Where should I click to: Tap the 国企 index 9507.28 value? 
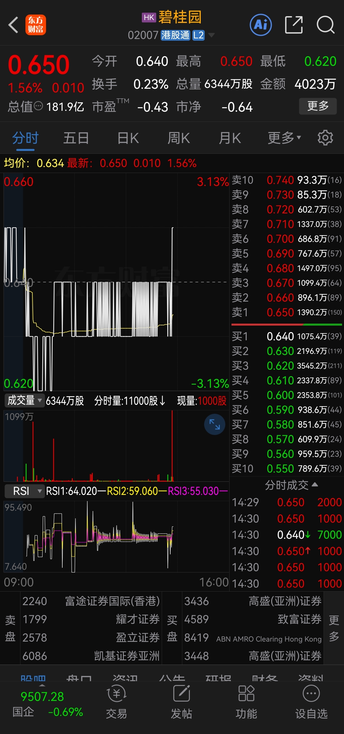click(x=42, y=697)
